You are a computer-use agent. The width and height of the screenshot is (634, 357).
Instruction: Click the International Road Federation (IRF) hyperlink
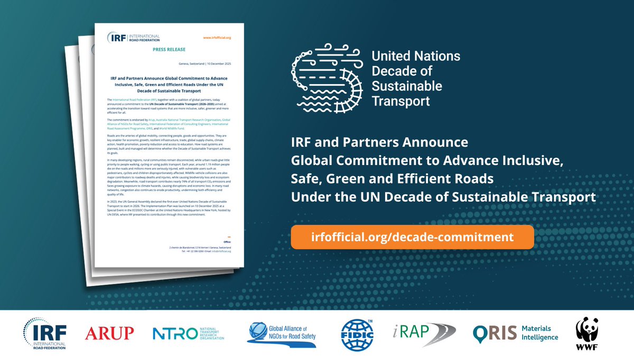[135, 100]
